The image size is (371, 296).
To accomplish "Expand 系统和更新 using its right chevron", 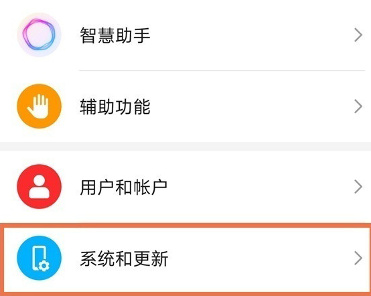I will pos(358,258).
